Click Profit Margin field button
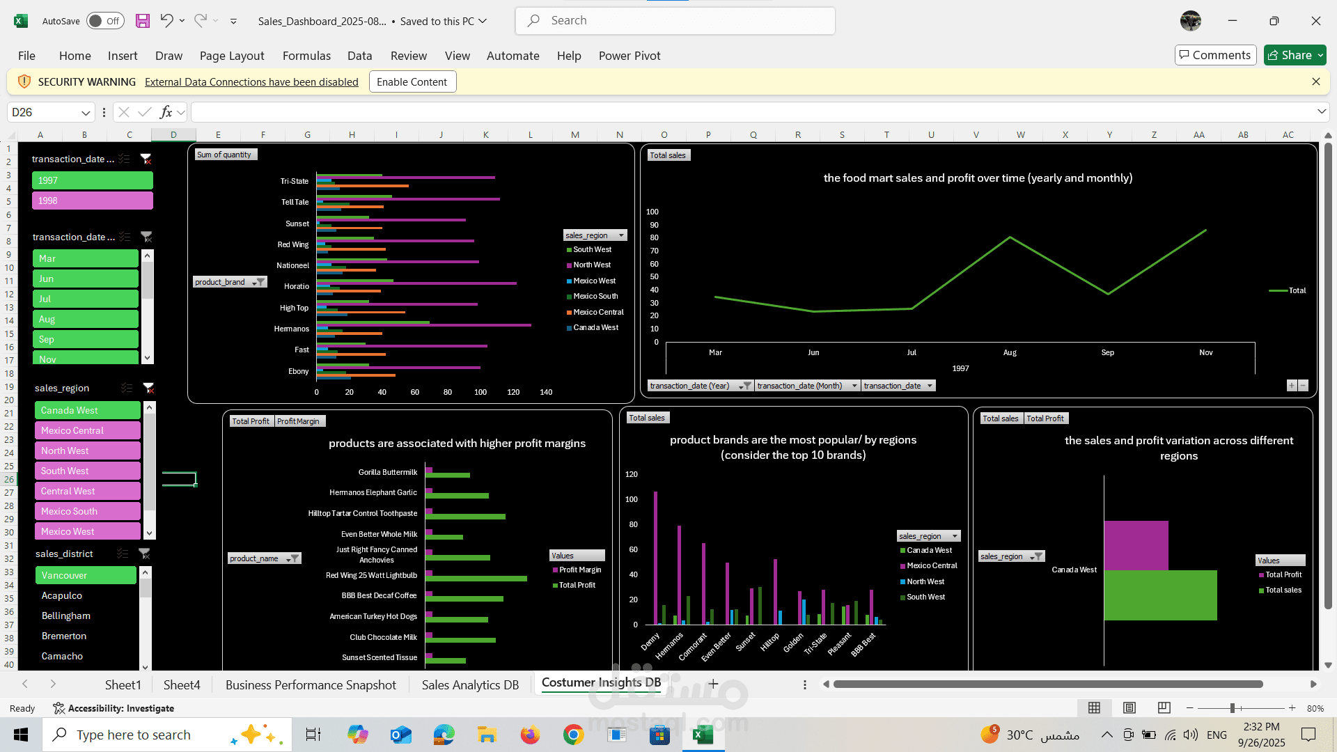The height and width of the screenshot is (752, 1337). coord(299,421)
